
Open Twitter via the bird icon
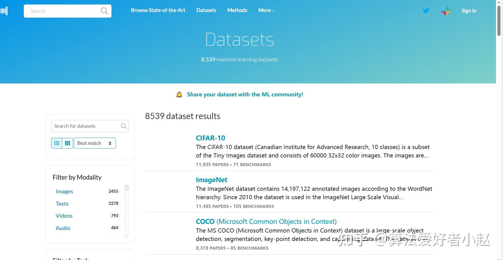click(x=426, y=11)
